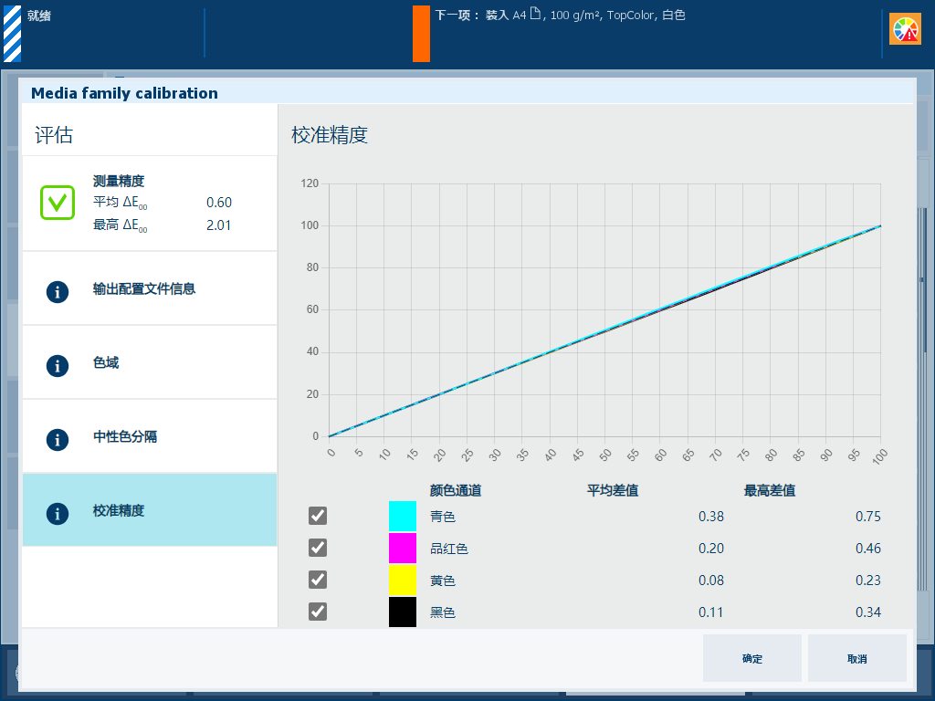Uncheck the 品红色 channel checkbox
Screen dimensions: 935x701
tap(318, 548)
